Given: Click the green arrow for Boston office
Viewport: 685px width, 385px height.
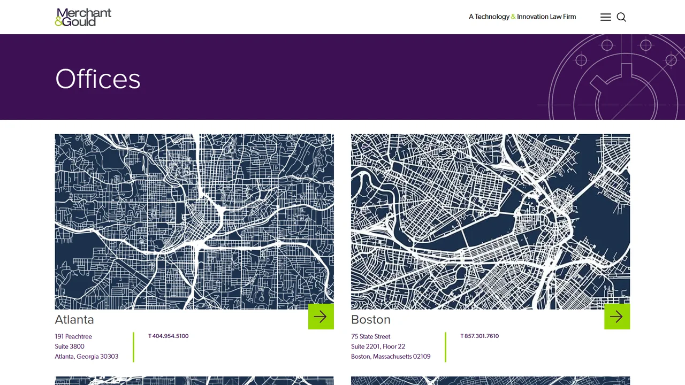Looking at the screenshot, I should click(x=617, y=317).
